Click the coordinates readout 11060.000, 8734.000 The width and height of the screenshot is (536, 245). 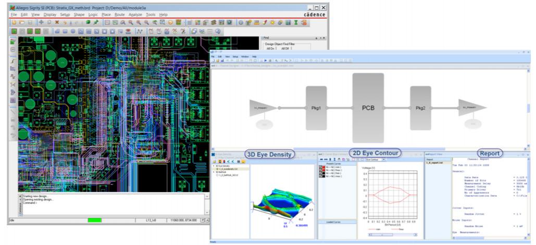point(183,221)
